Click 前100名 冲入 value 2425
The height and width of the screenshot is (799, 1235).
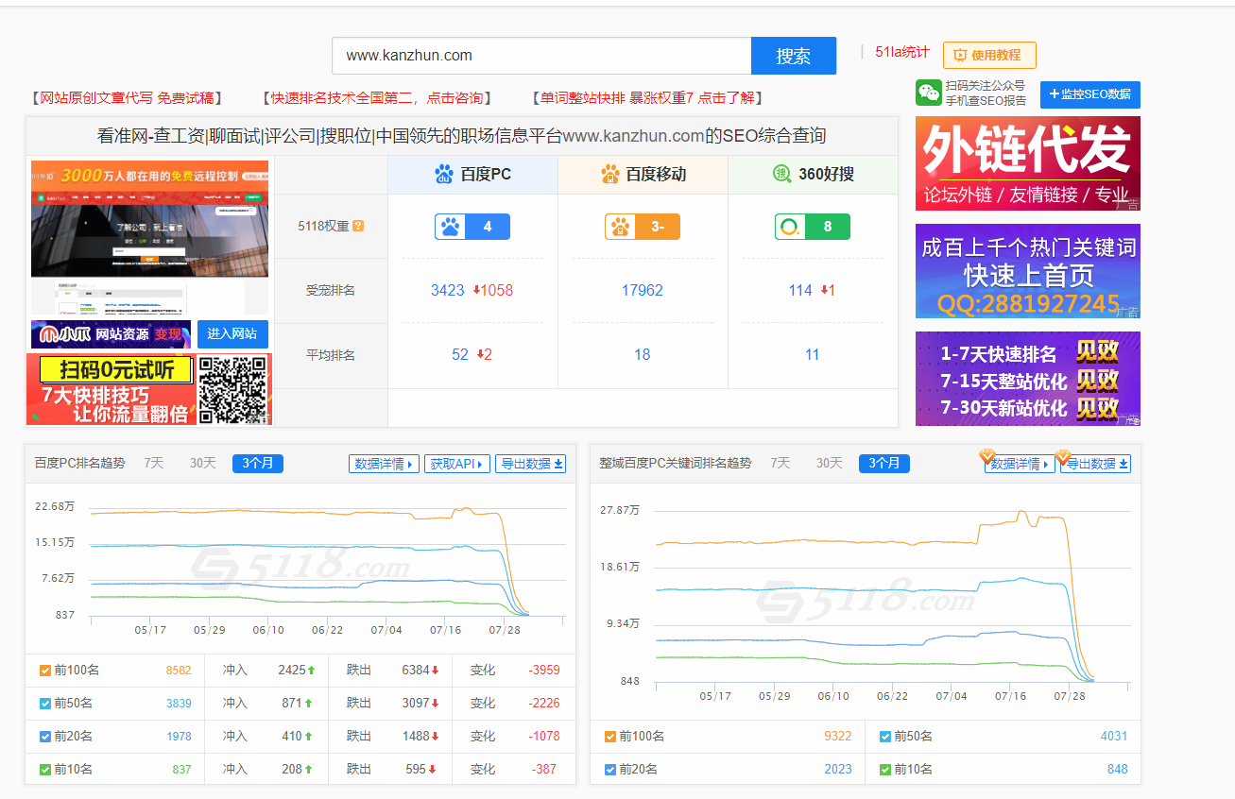[292, 671]
